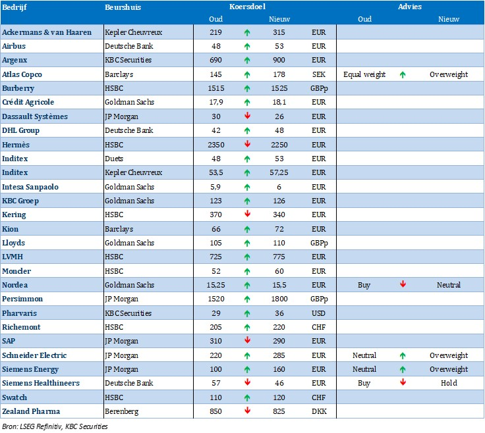Select Persimmon's new price target 1800
The width and height of the screenshot is (485, 433).
click(282, 299)
